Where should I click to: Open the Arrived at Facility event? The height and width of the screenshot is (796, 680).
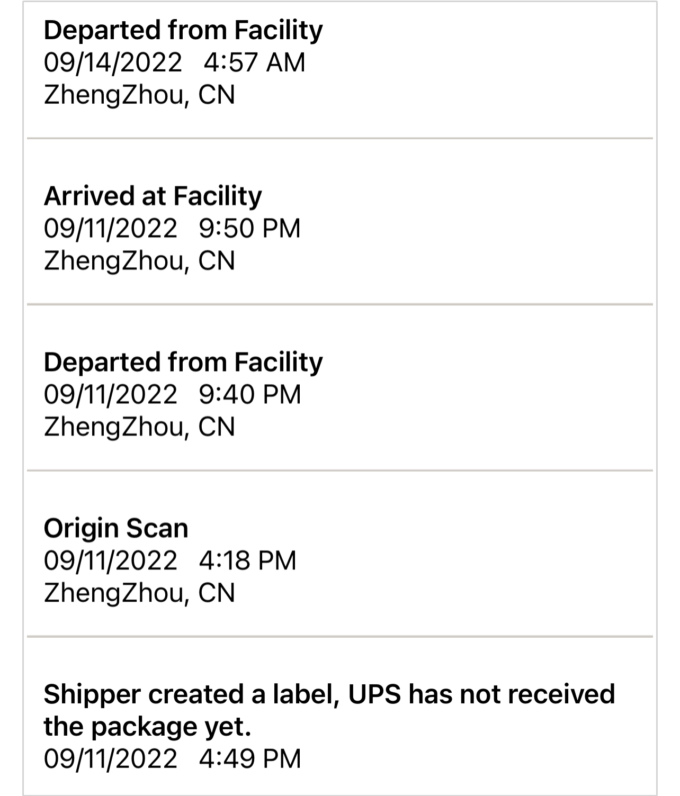[153, 196]
